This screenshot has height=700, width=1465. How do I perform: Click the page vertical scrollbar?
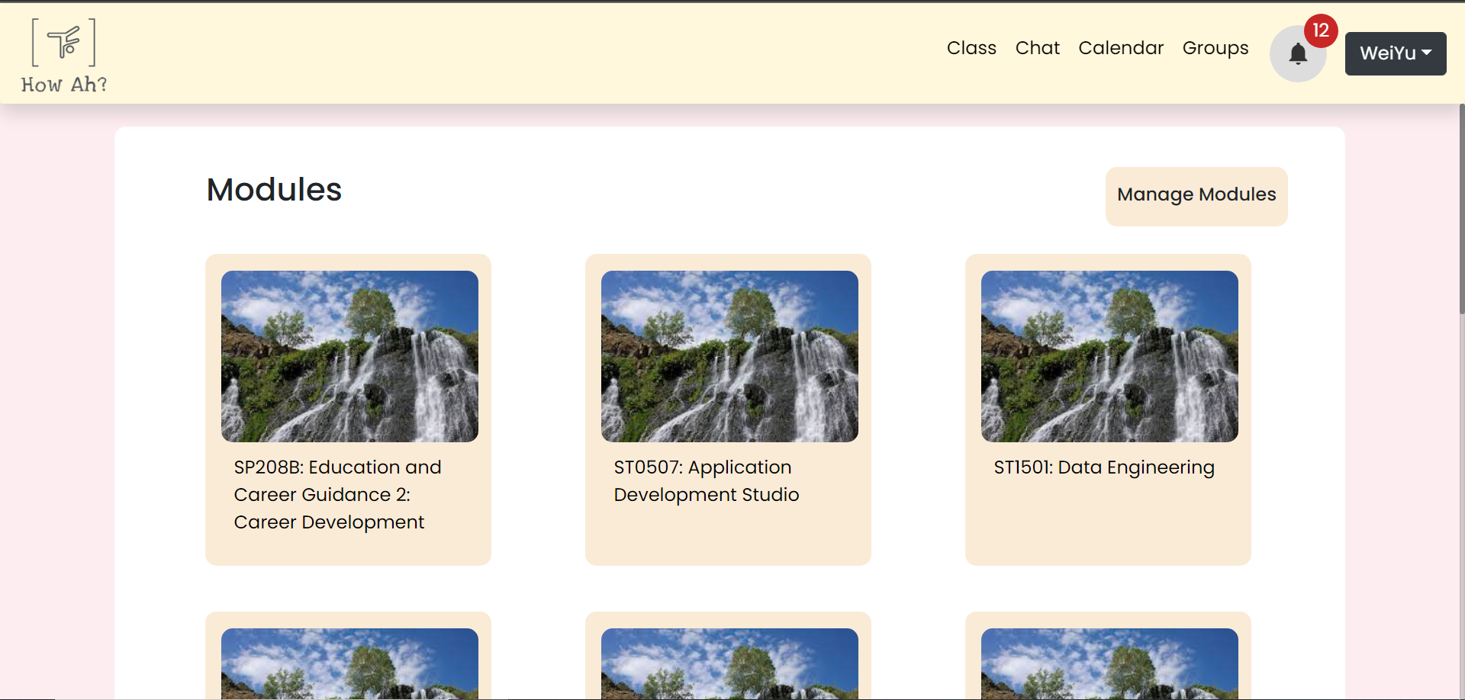point(1461,209)
